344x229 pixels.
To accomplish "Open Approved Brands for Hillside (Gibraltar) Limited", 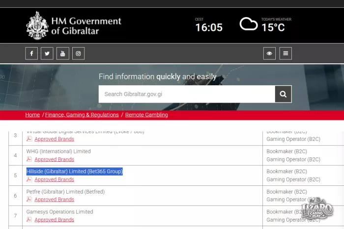I will [54, 179].
